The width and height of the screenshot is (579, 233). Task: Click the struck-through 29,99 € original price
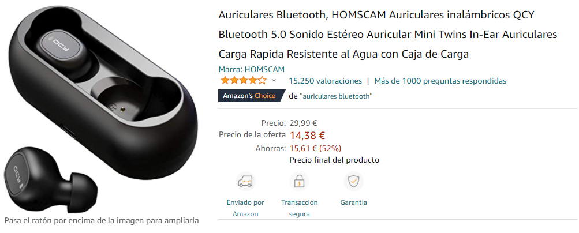pos(303,123)
